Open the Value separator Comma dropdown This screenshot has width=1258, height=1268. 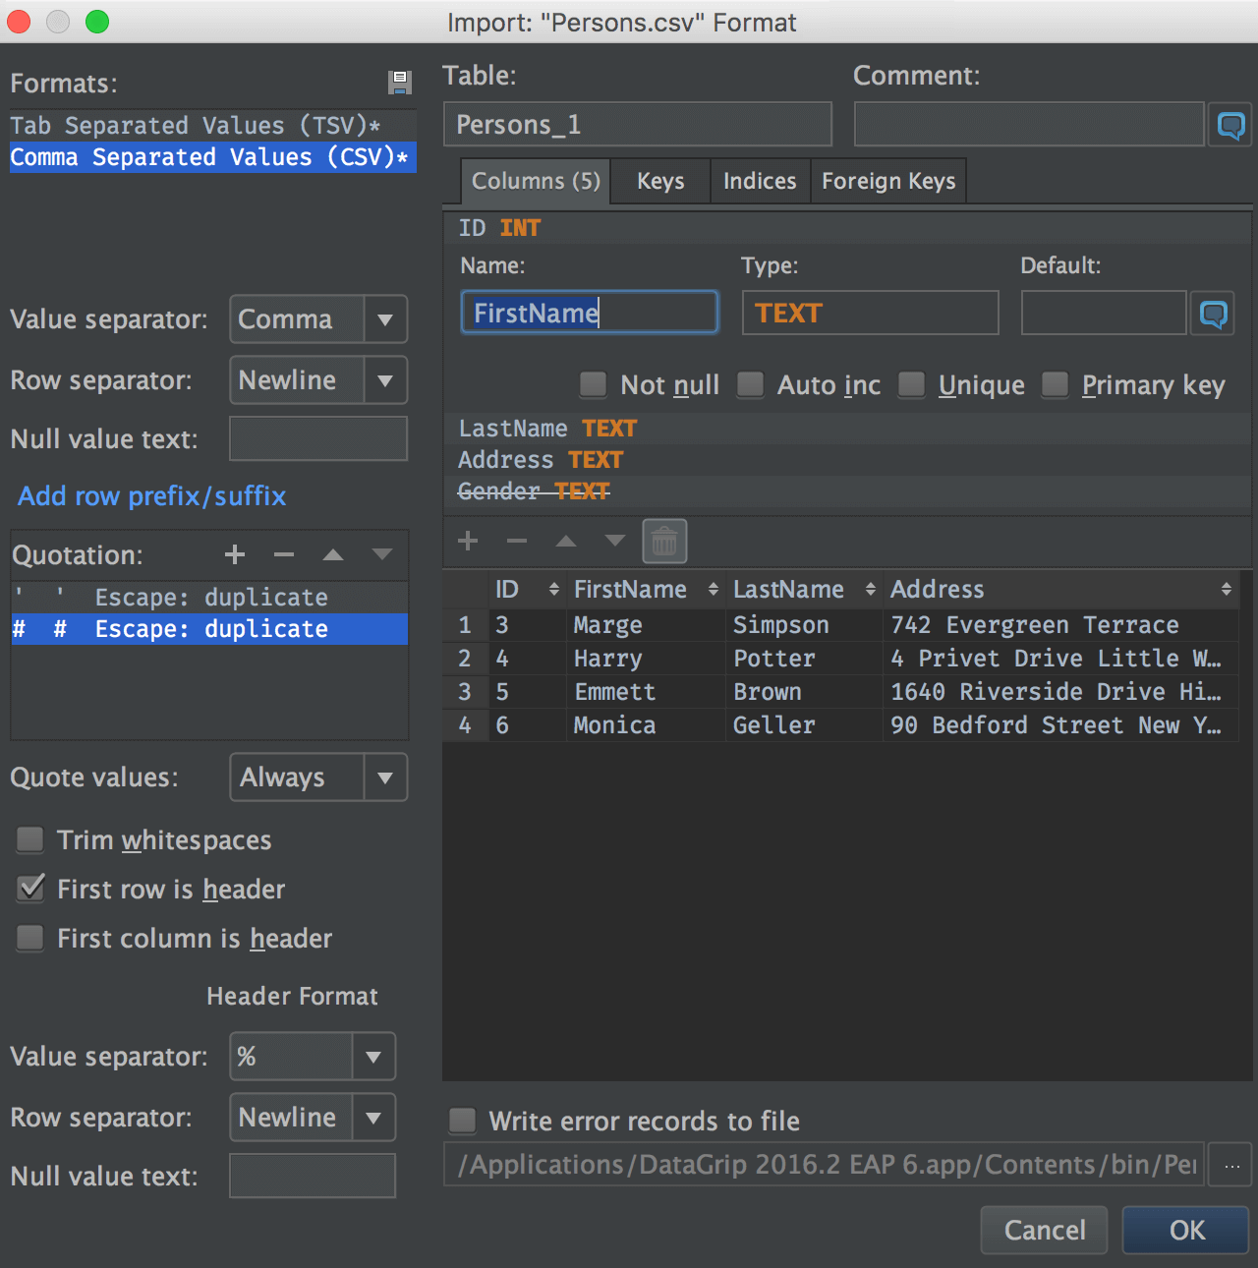pos(385,319)
